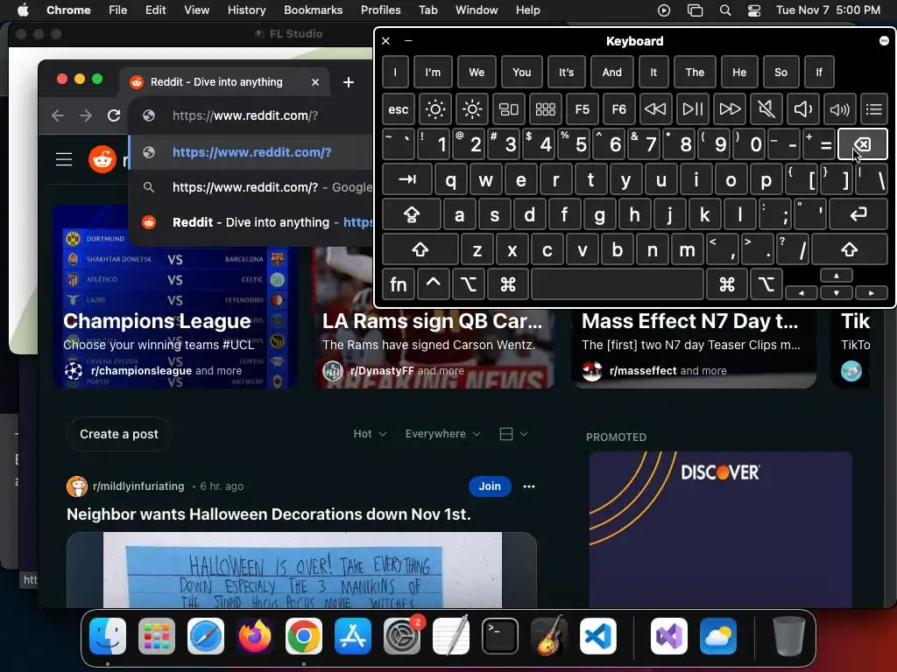Open Keyboard panel options circle button
This screenshot has height=672, width=897.
[884, 40]
